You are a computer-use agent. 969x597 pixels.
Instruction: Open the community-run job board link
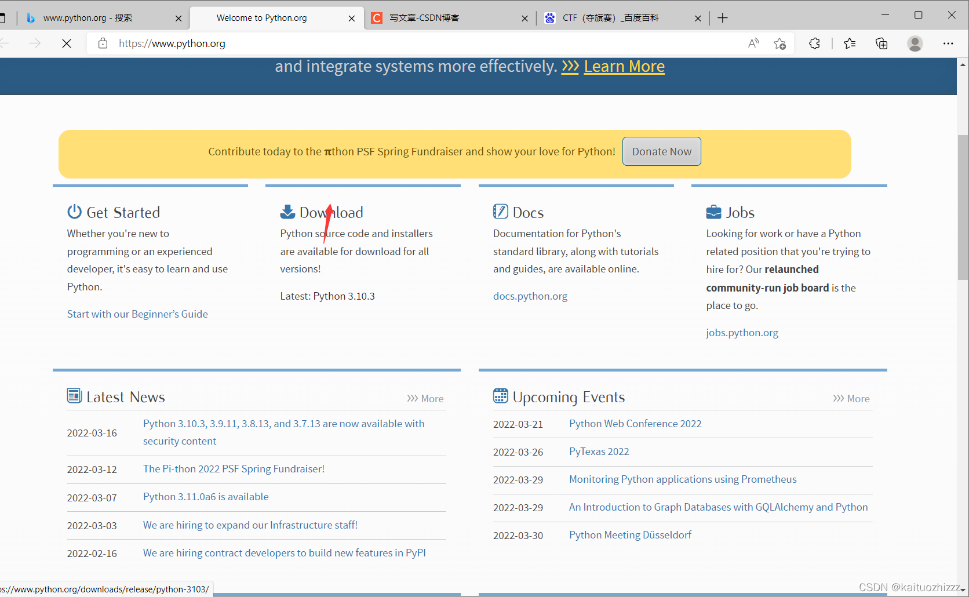point(768,287)
